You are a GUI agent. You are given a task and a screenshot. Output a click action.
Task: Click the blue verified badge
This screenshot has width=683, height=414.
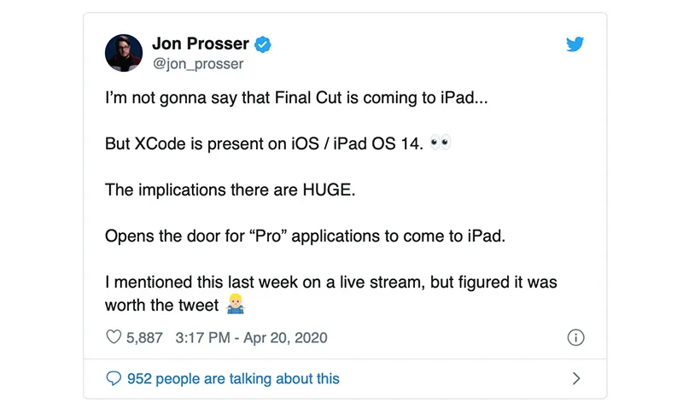click(x=265, y=44)
